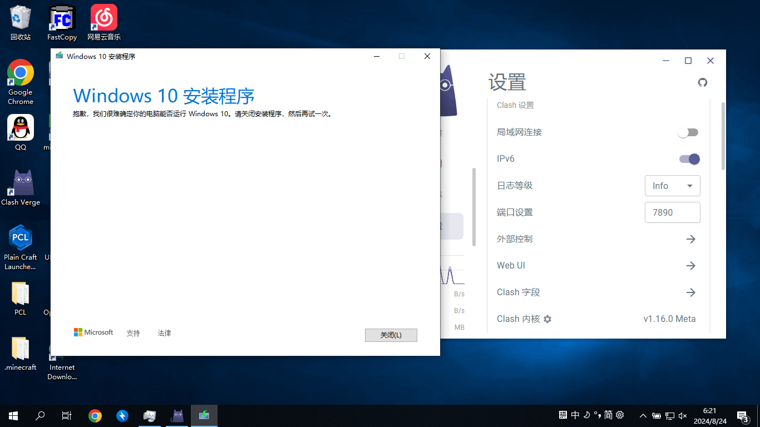760x427 pixels.
Task: Click the Microsoft logo in setup
Action: coord(93,332)
